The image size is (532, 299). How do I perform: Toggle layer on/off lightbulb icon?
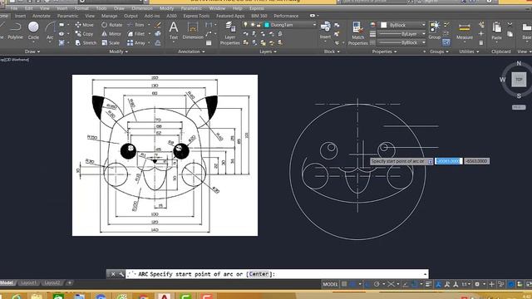pyautogui.click(x=246, y=25)
